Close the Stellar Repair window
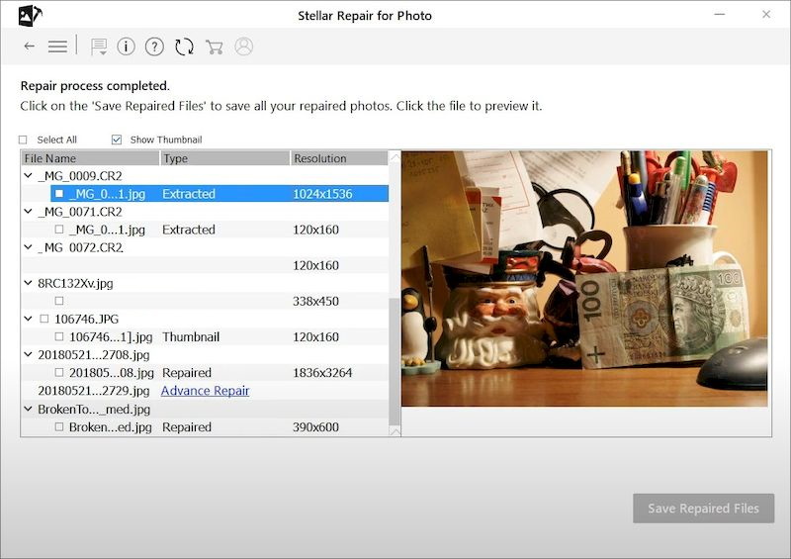791x559 pixels. pos(765,14)
